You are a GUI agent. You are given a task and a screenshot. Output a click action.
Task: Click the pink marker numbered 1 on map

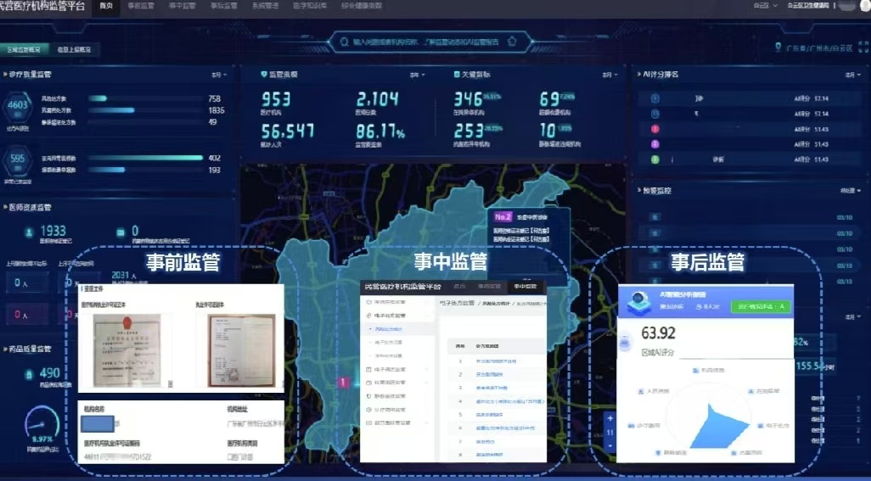click(x=342, y=383)
